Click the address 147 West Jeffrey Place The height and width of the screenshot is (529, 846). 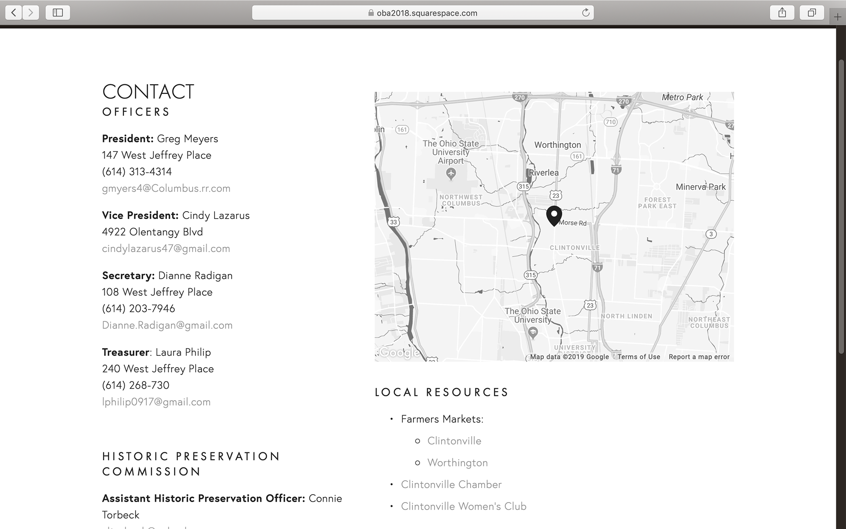pyautogui.click(x=156, y=155)
